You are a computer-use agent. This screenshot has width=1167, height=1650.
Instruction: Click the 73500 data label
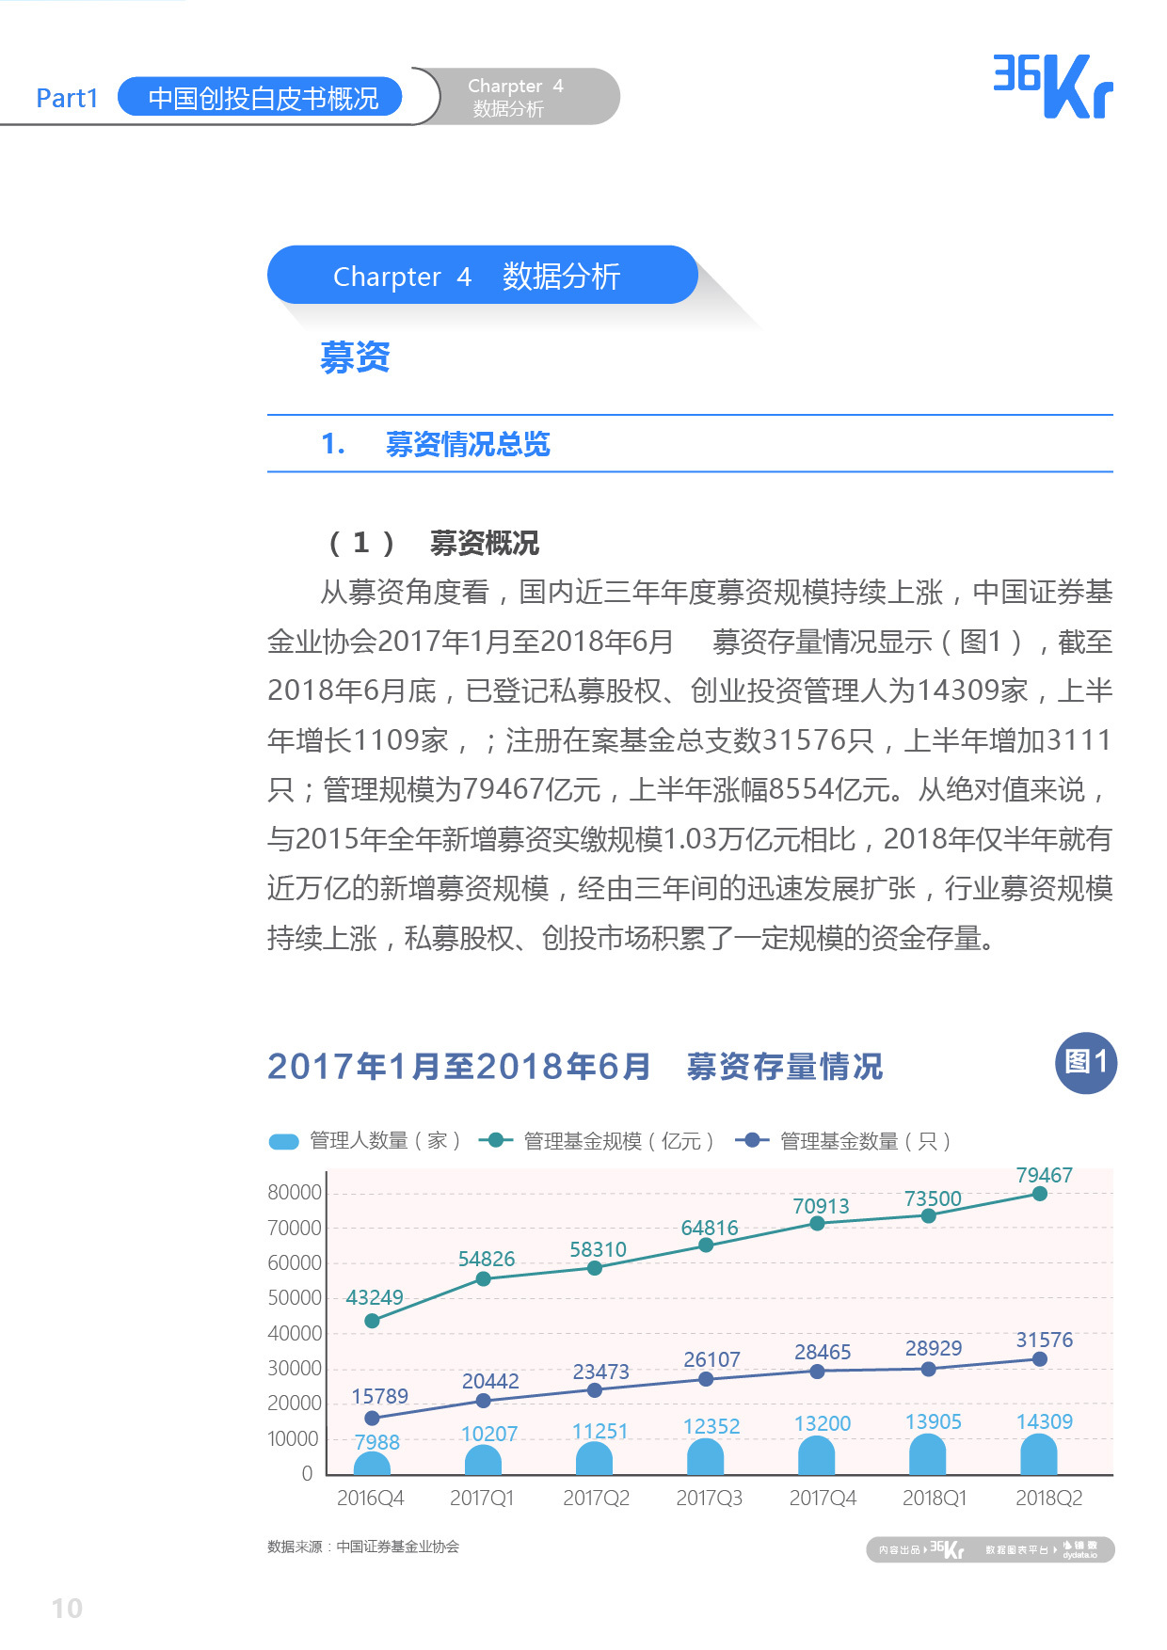[x=933, y=1198]
